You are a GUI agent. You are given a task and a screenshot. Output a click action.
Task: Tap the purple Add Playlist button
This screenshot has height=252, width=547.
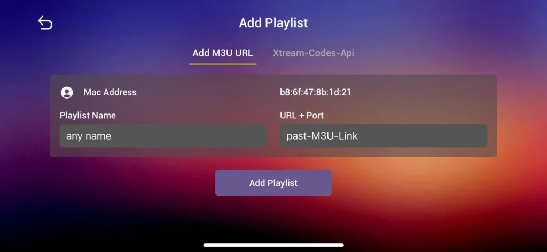click(x=273, y=183)
